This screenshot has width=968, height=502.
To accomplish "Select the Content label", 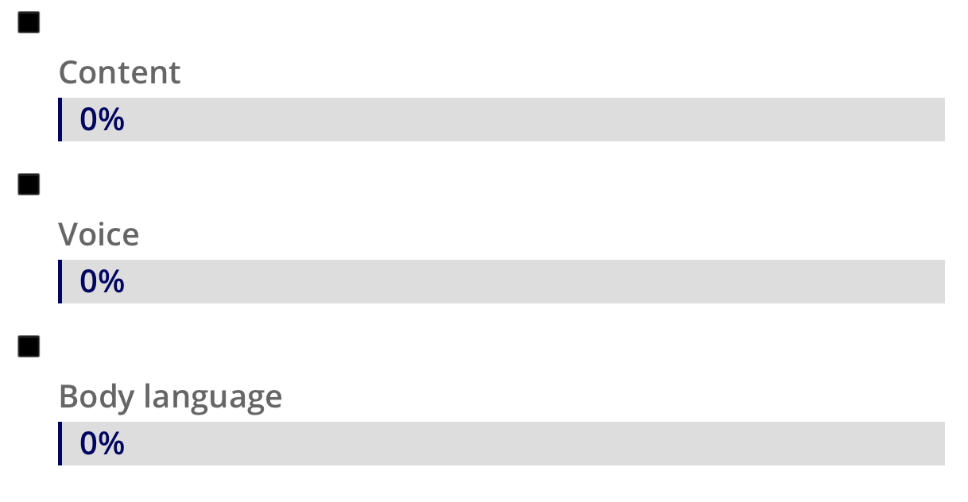I will [120, 72].
